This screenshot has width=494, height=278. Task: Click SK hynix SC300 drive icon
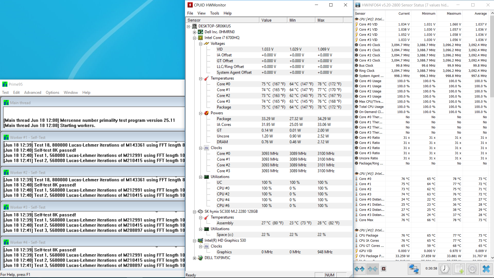click(200, 211)
